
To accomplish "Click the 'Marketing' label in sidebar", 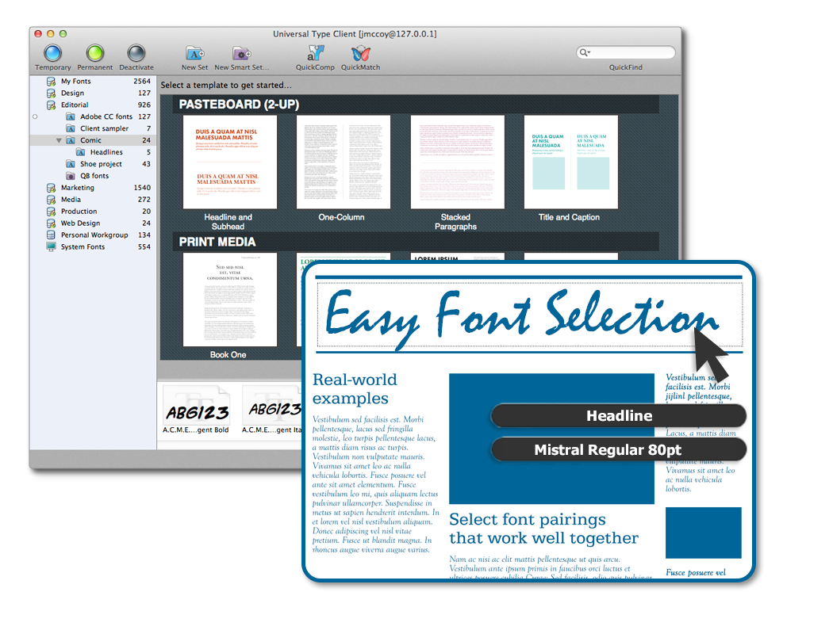I will pyautogui.click(x=78, y=188).
